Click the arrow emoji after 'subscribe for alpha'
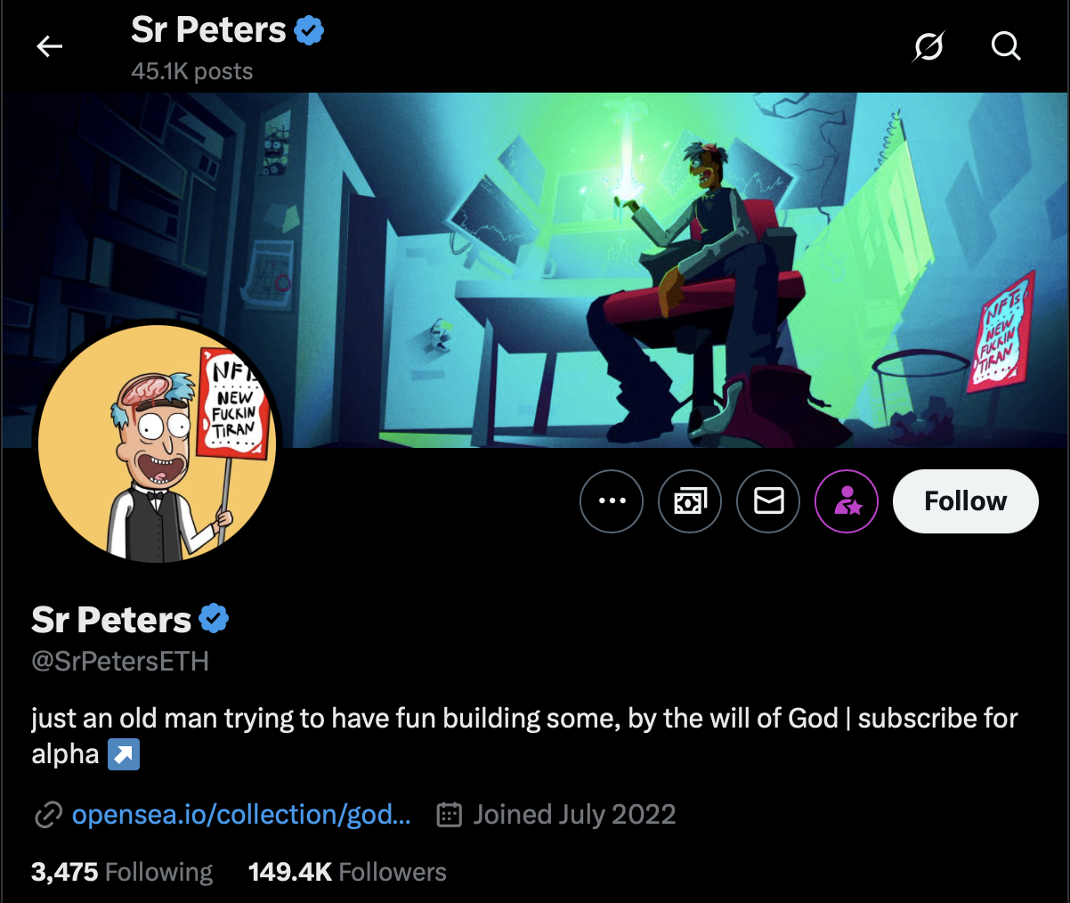This screenshot has width=1070, height=903. [122, 754]
